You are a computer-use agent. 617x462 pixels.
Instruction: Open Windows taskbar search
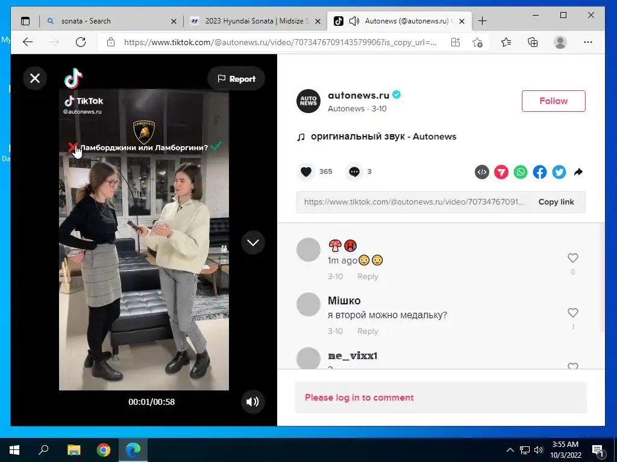click(43, 450)
